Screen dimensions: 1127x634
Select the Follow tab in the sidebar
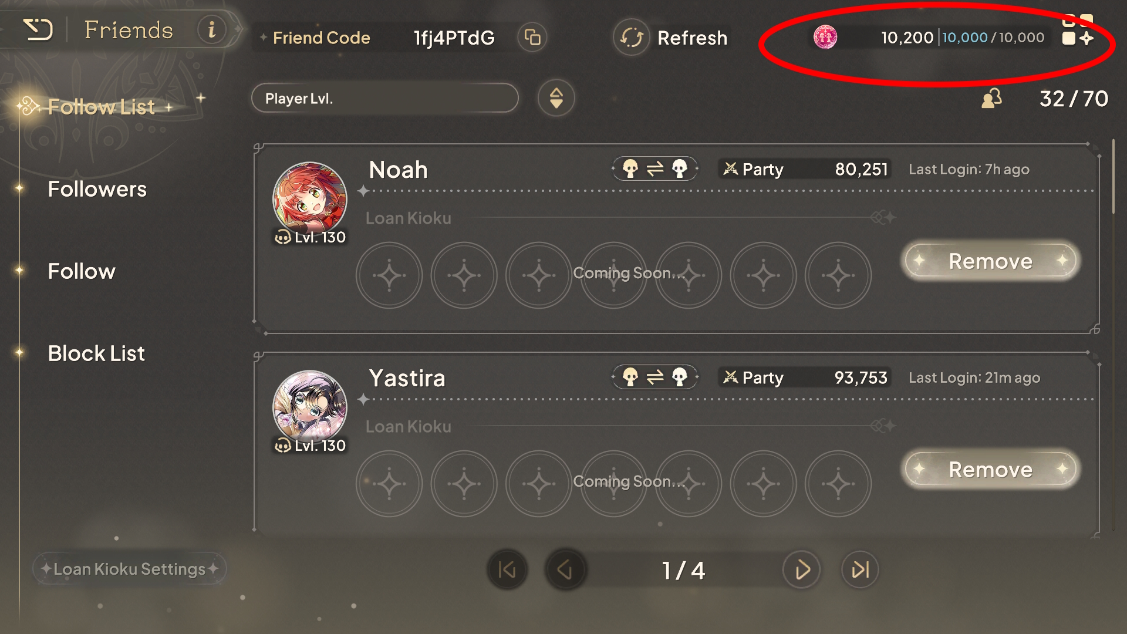pyautogui.click(x=82, y=271)
